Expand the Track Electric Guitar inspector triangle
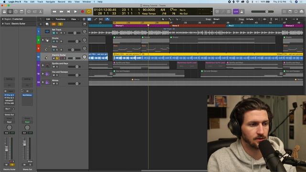The width and height of the screenshot is (306, 172). (3, 24)
